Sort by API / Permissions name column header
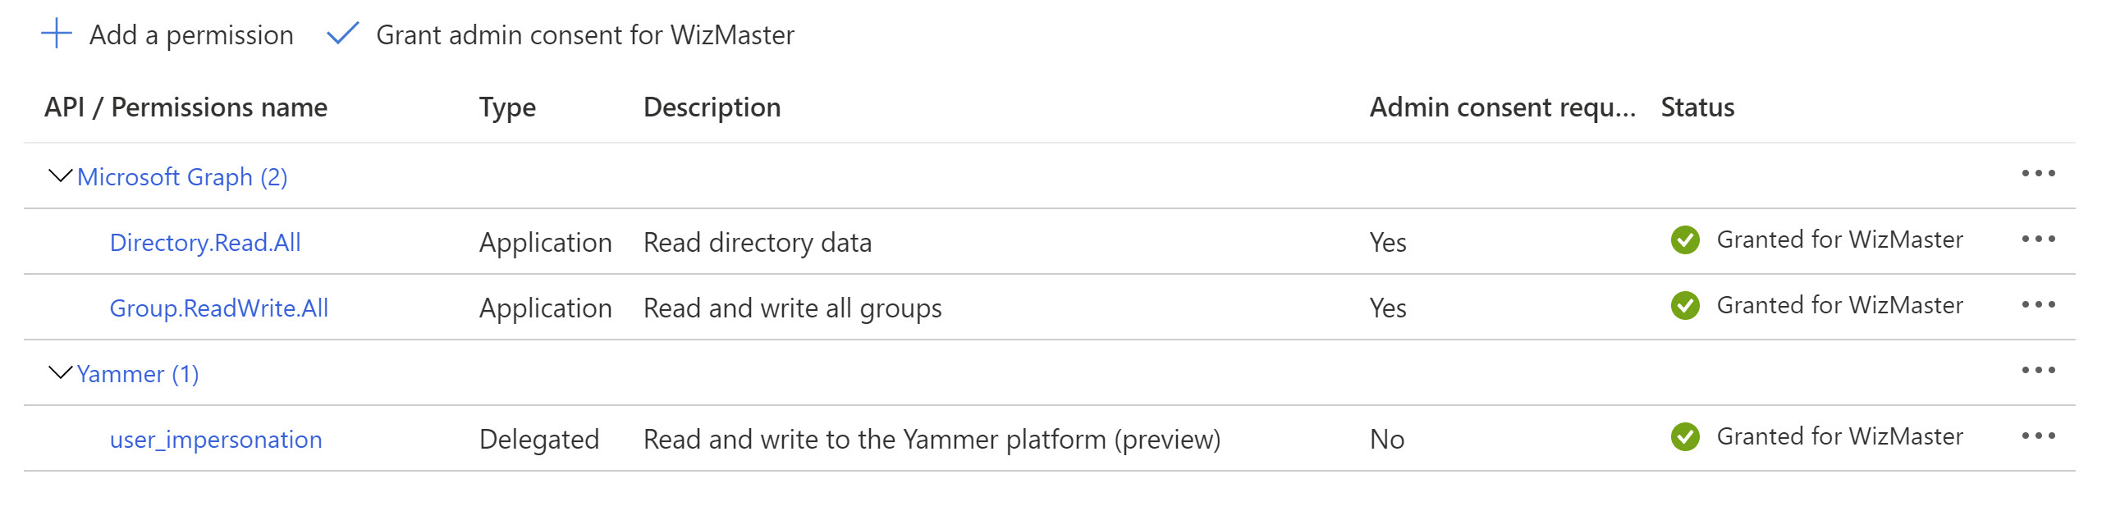This screenshot has width=2111, height=520. [185, 107]
